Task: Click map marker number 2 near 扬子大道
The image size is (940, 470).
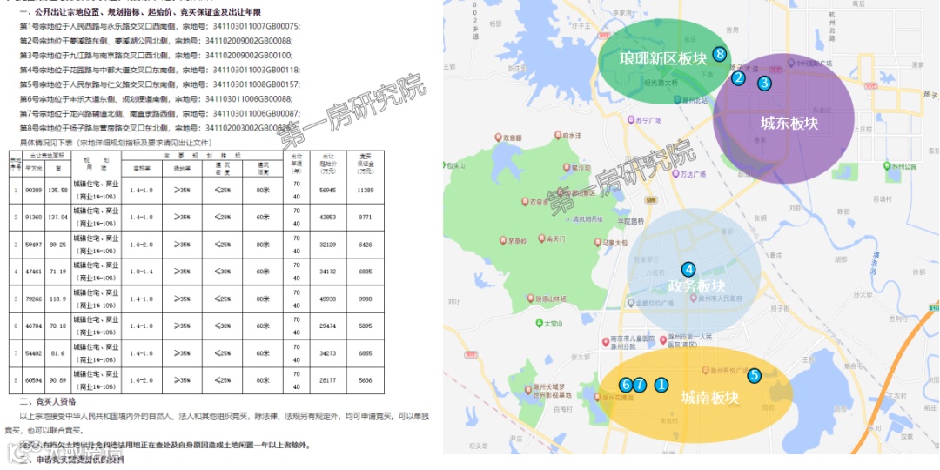Action: [739, 77]
